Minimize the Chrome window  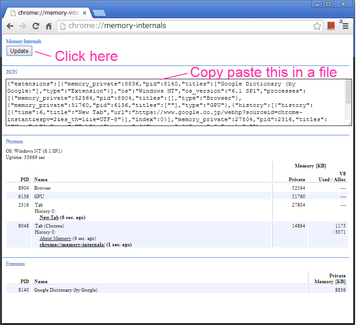317,4
